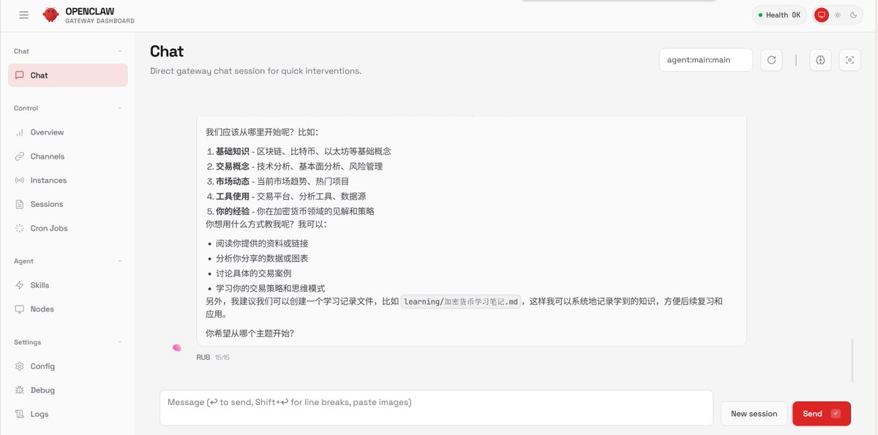Go to Cron Jobs

pos(68,228)
